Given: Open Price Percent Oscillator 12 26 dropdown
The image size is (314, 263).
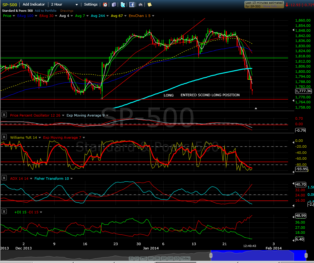Looking at the screenshot, I should tap(63, 115).
